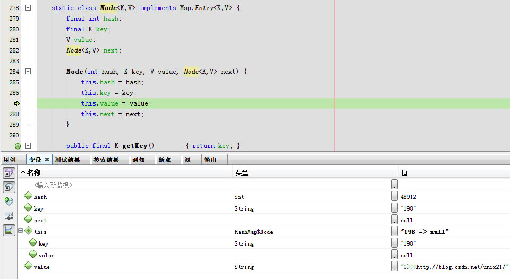Open the 测试结果 tab
510x279 pixels.
click(x=67, y=160)
